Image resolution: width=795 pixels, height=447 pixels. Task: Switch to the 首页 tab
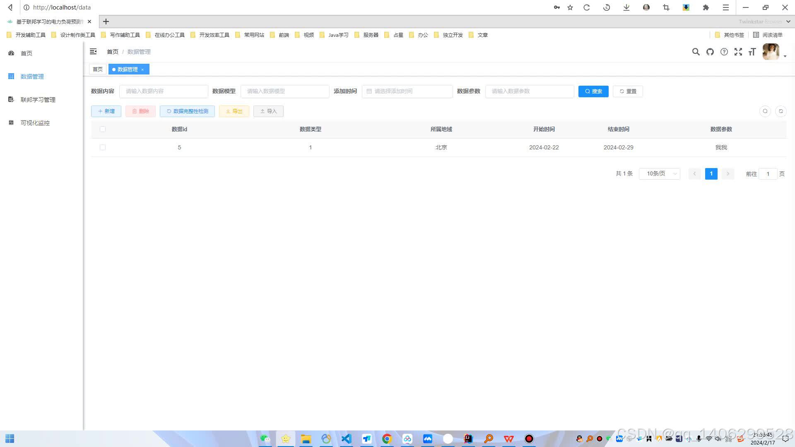[98, 69]
